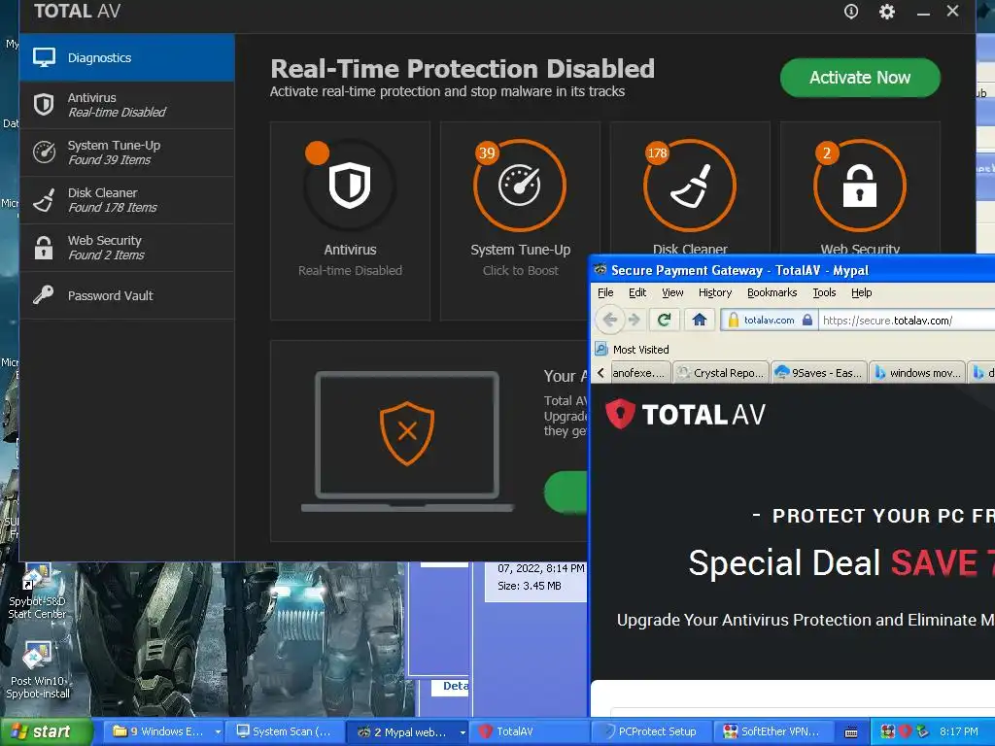Image resolution: width=995 pixels, height=746 pixels.
Task: Click system tray clock 8:17 PM
Action: (x=959, y=731)
